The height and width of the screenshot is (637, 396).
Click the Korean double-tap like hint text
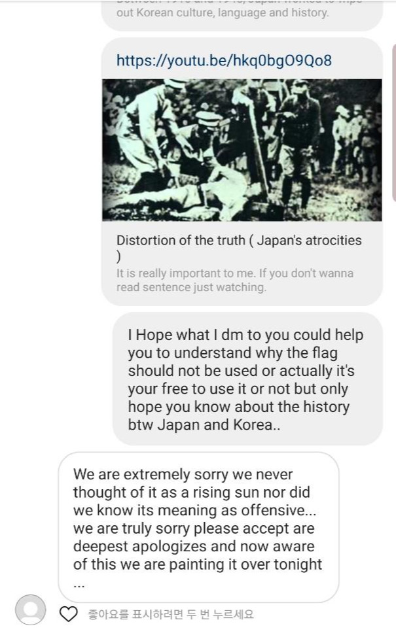(x=171, y=614)
